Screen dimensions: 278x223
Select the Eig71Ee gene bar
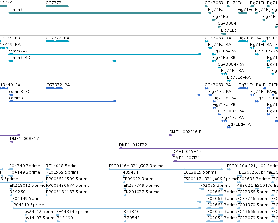[x=242, y=13]
